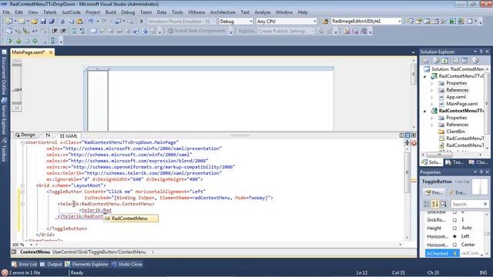Click the designer zoom slider handle
Image resolution: width=493 pixels, height=277 pixels.
pos(17,90)
